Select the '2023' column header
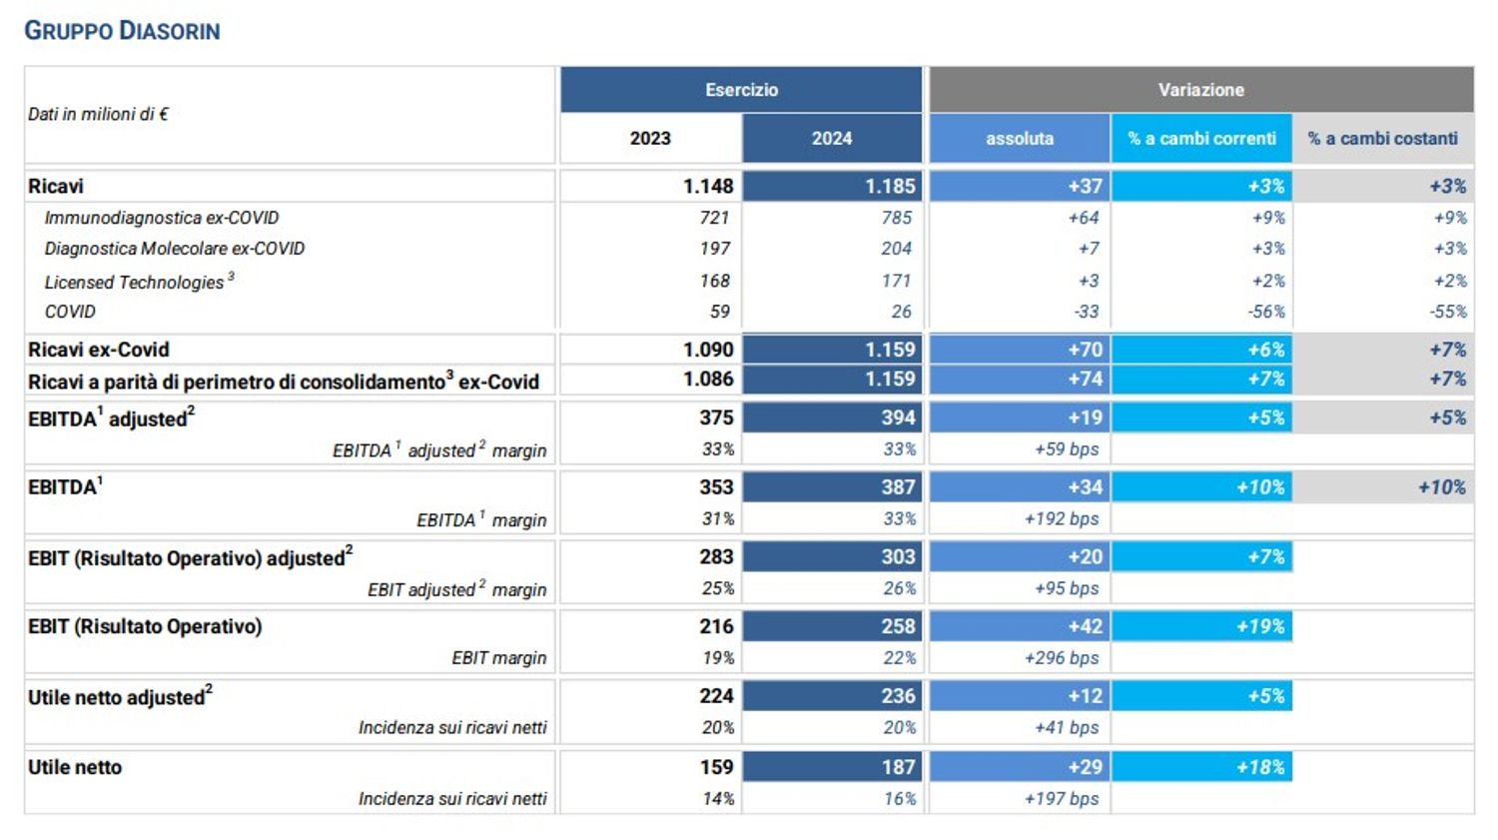This screenshot has width=1498, height=840. (650, 139)
